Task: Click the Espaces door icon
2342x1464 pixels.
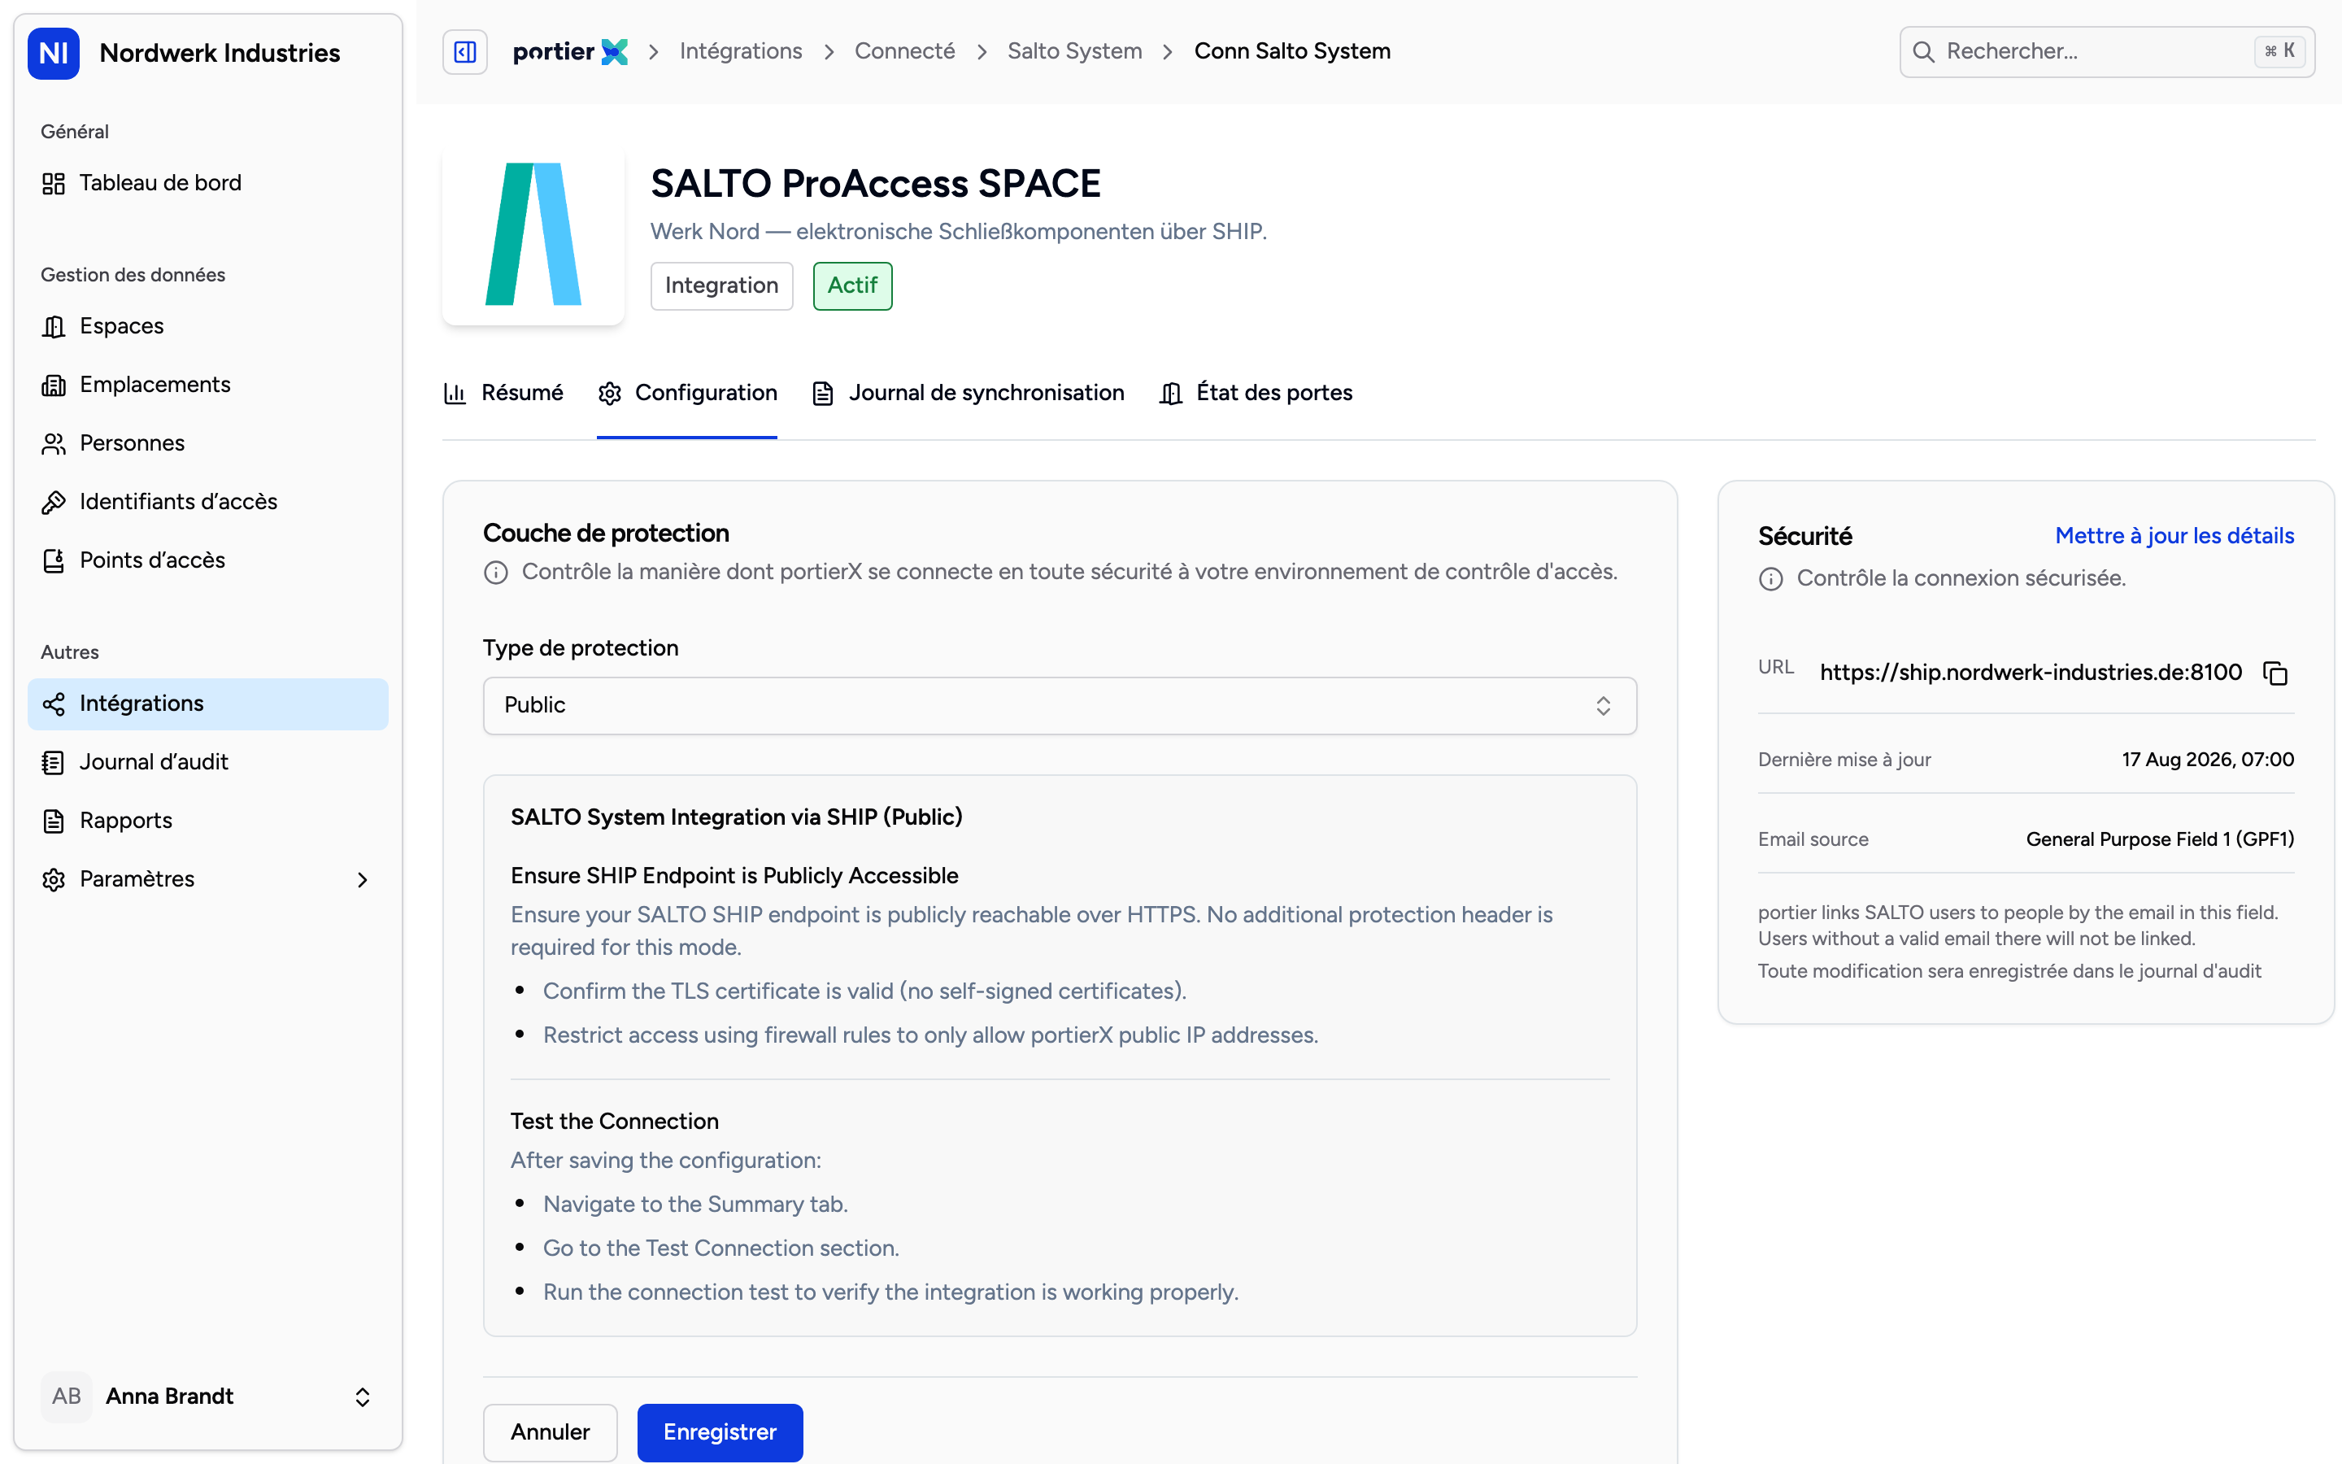Action: (53, 326)
